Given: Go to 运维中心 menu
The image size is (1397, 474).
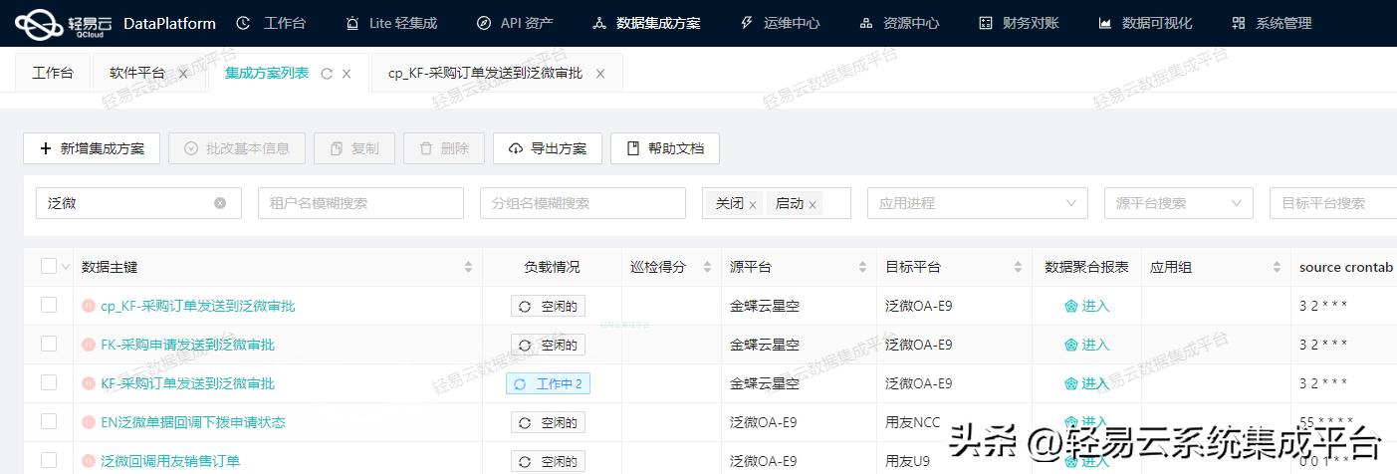Looking at the screenshot, I should pyautogui.click(x=781, y=23).
